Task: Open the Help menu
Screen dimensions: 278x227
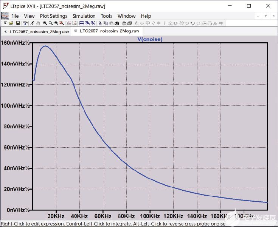Action: click(146, 16)
